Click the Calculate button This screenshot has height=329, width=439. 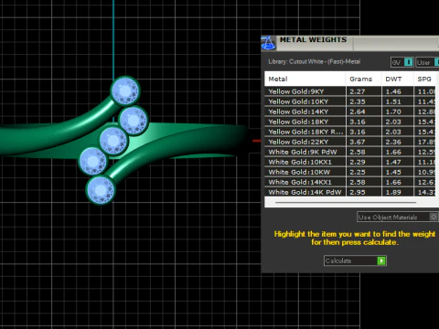[x=355, y=260]
